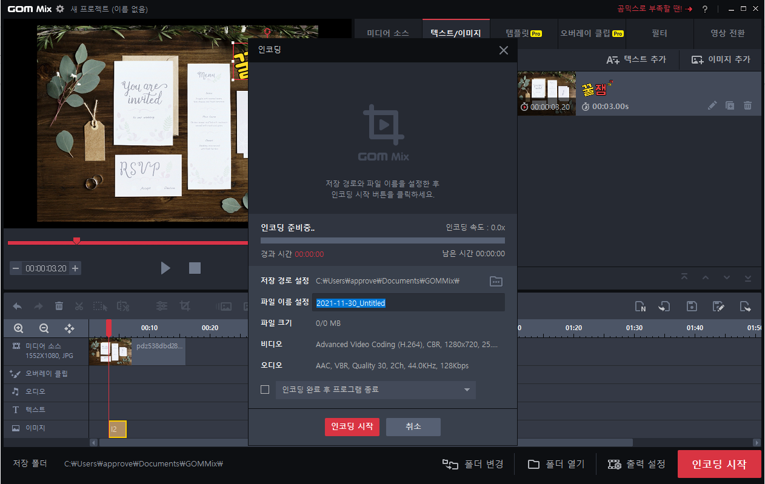Click the crop tool in timeline toolbar
This screenshot has height=484, width=765.
pyautogui.click(x=185, y=306)
